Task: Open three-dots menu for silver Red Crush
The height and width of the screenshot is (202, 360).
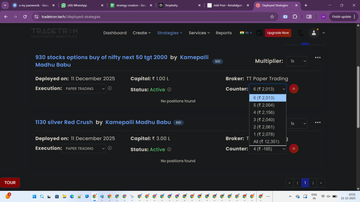Action: tap(317, 122)
